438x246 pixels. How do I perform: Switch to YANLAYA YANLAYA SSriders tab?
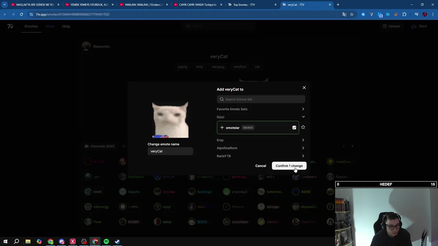click(x=143, y=5)
